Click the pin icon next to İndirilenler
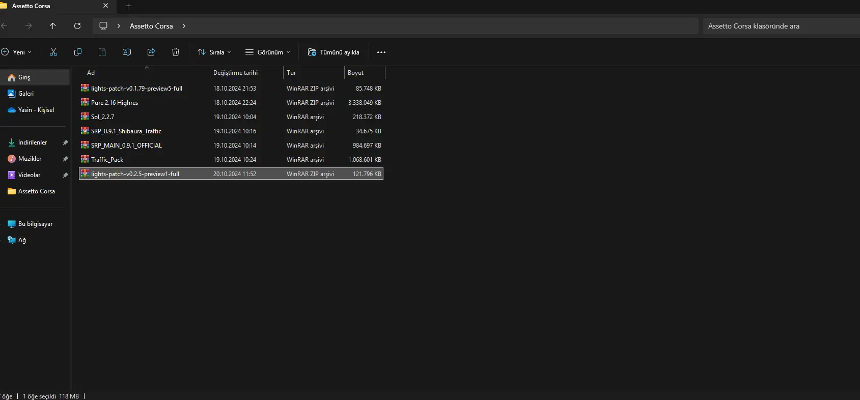 65,142
